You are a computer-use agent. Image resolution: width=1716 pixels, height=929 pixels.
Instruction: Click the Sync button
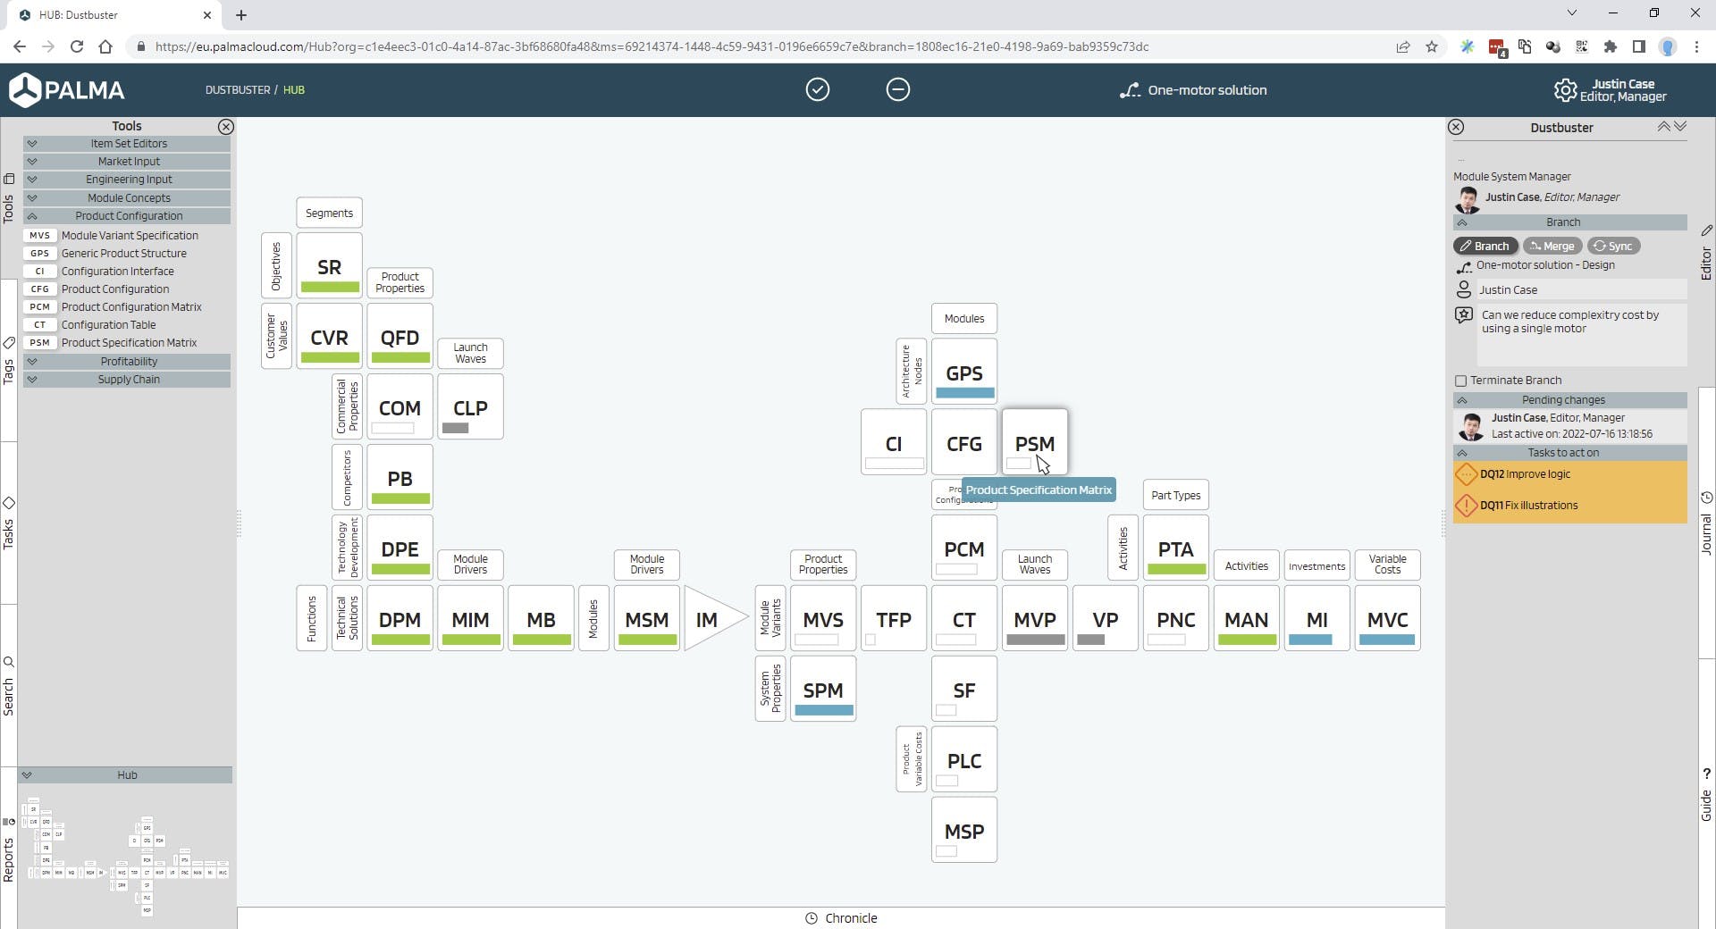pos(1613,247)
